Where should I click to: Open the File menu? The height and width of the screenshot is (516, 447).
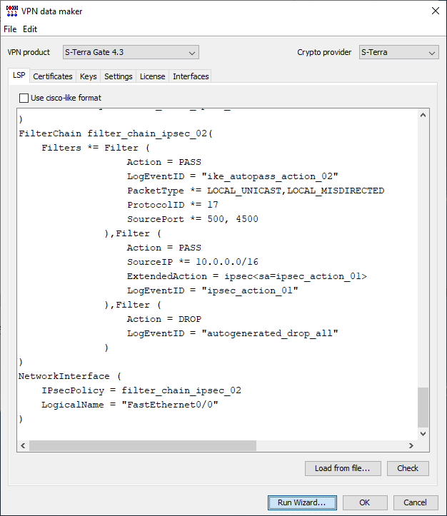coord(10,29)
